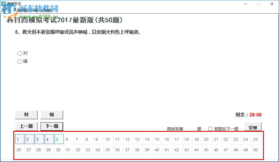This screenshot has height=162, width=279.
Task: Click the 跳转到第 question number field
Action: pyautogui.click(x=190, y=129)
